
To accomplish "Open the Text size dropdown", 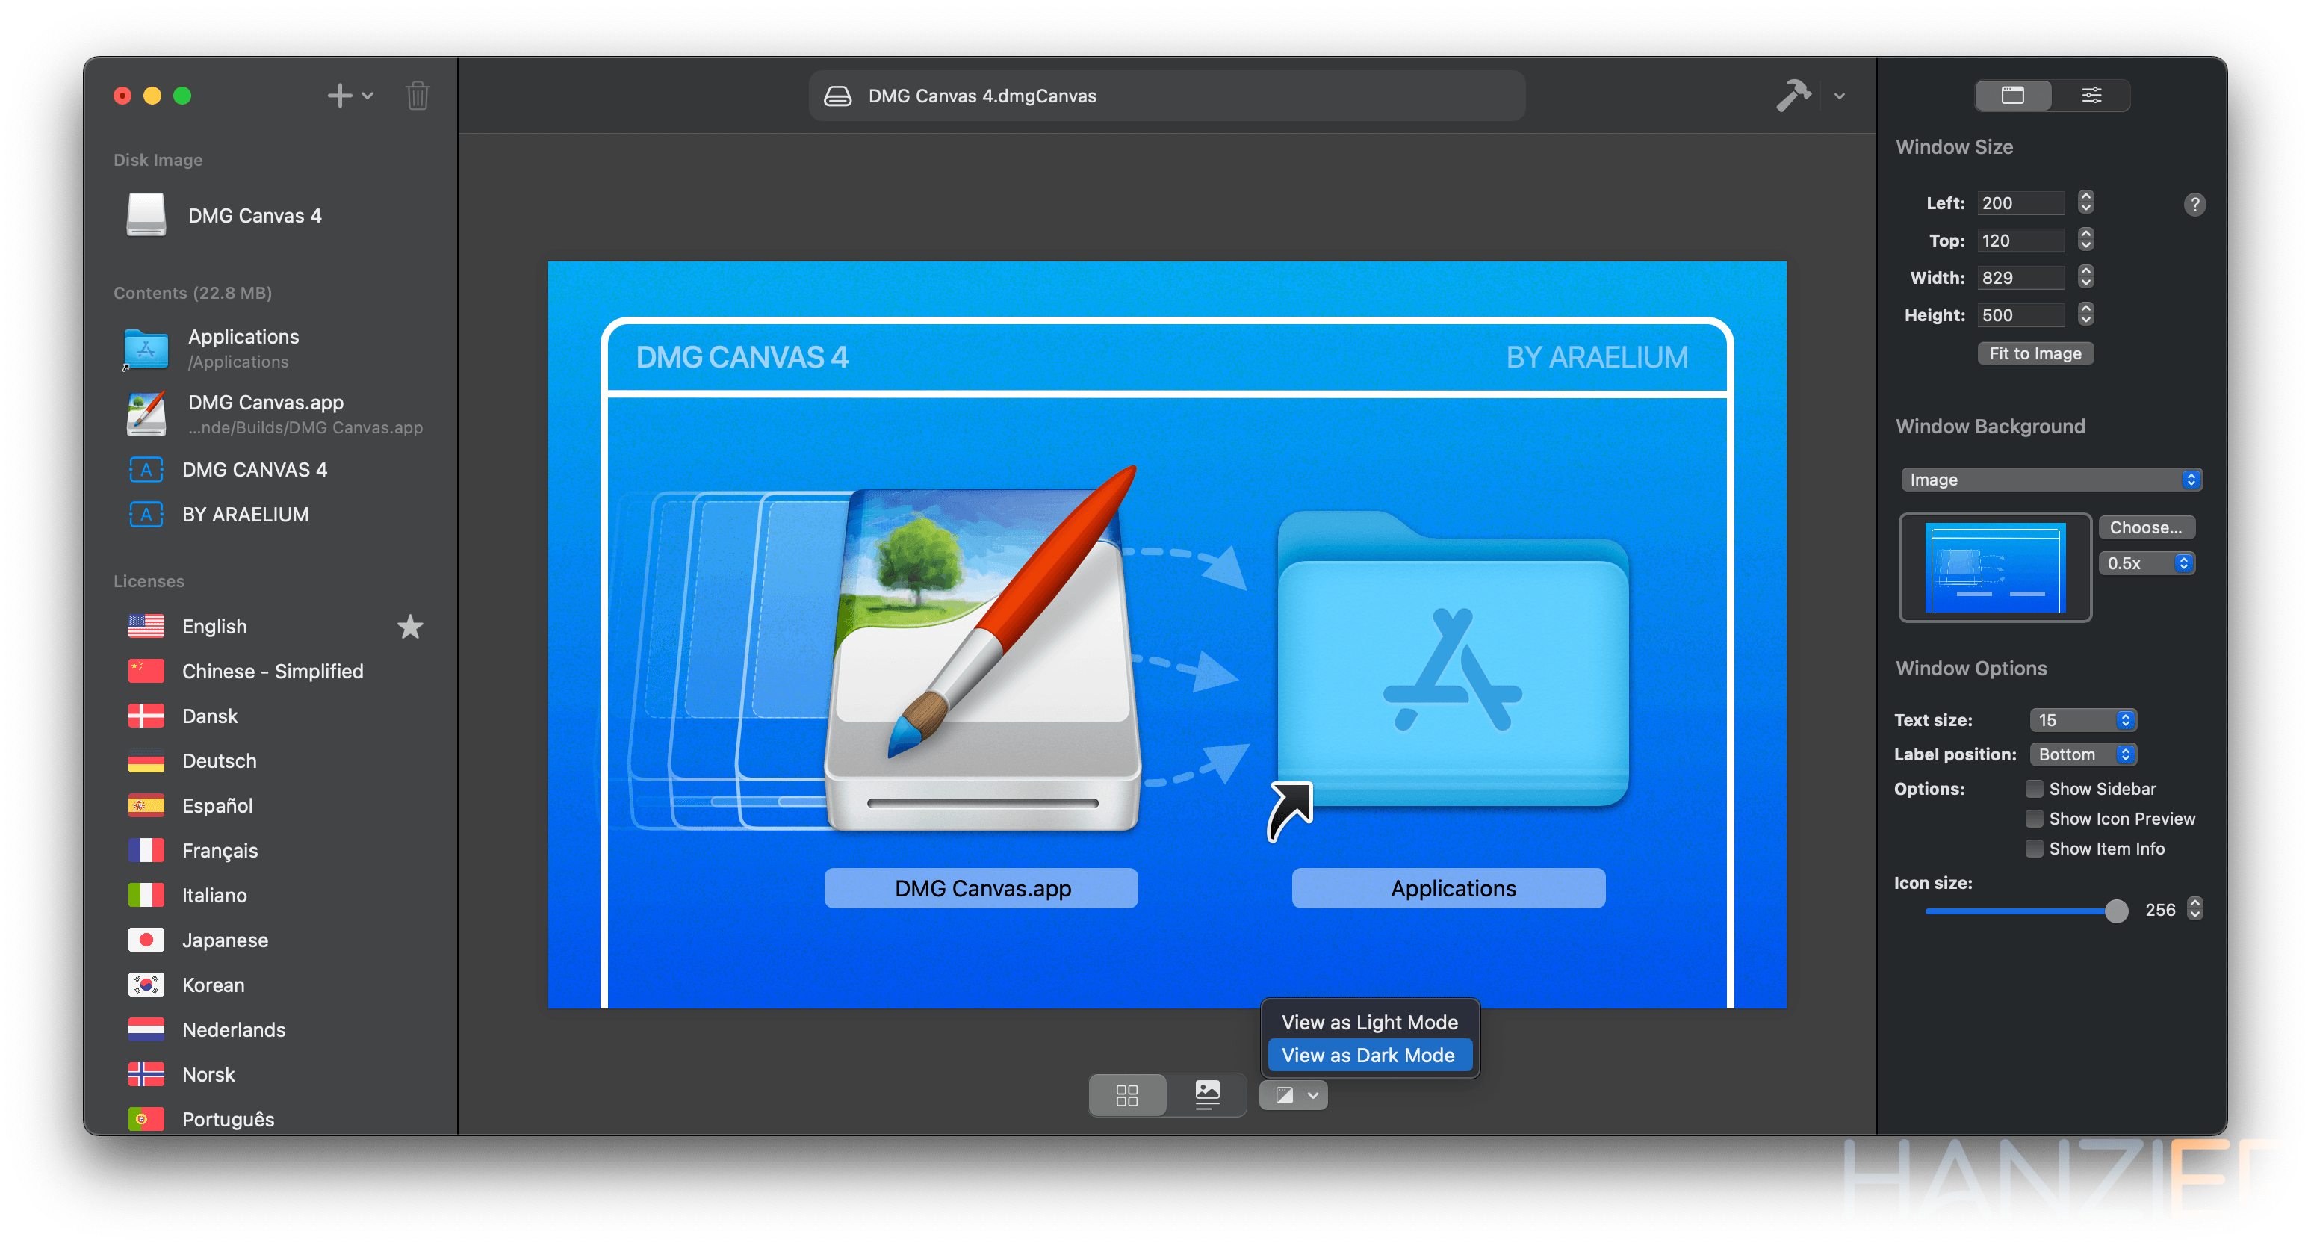I will [2083, 720].
